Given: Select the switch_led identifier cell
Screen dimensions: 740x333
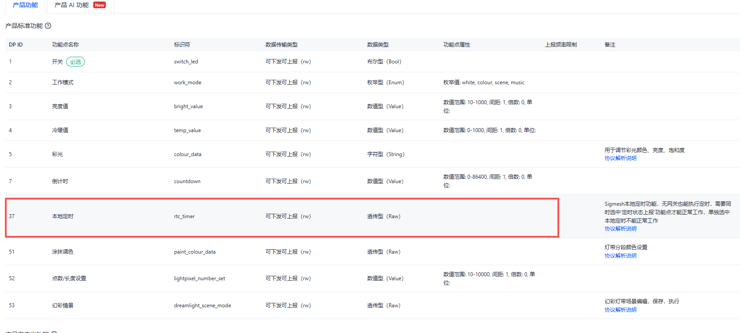Looking at the screenshot, I should [x=186, y=62].
